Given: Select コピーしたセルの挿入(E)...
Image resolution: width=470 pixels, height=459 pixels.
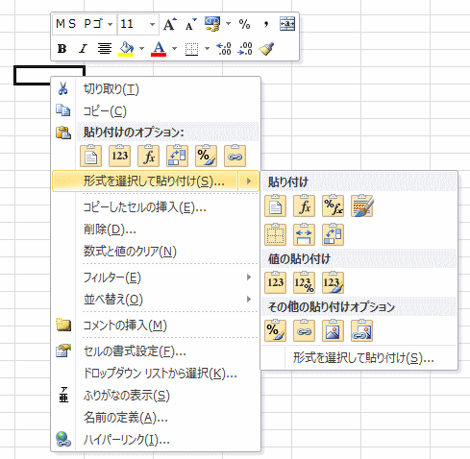Looking at the screenshot, I should [x=156, y=207].
